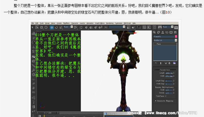The width and height of the screenshot is (204, 117).
Task: Click the Mirror tool icon
Action: point(129,27)
